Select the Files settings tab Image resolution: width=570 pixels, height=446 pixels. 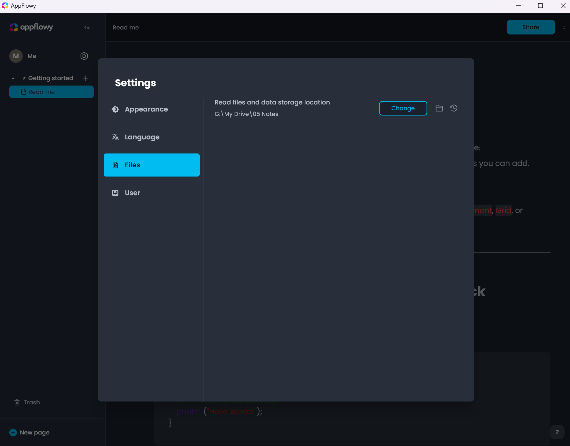coord(151,165)
